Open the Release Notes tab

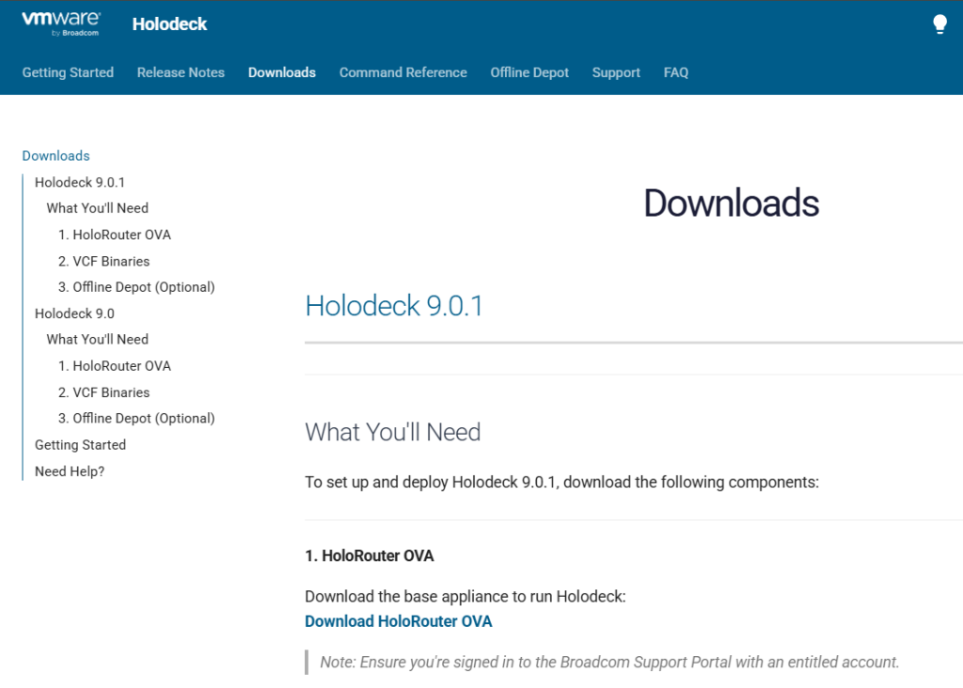pos(181,72)
